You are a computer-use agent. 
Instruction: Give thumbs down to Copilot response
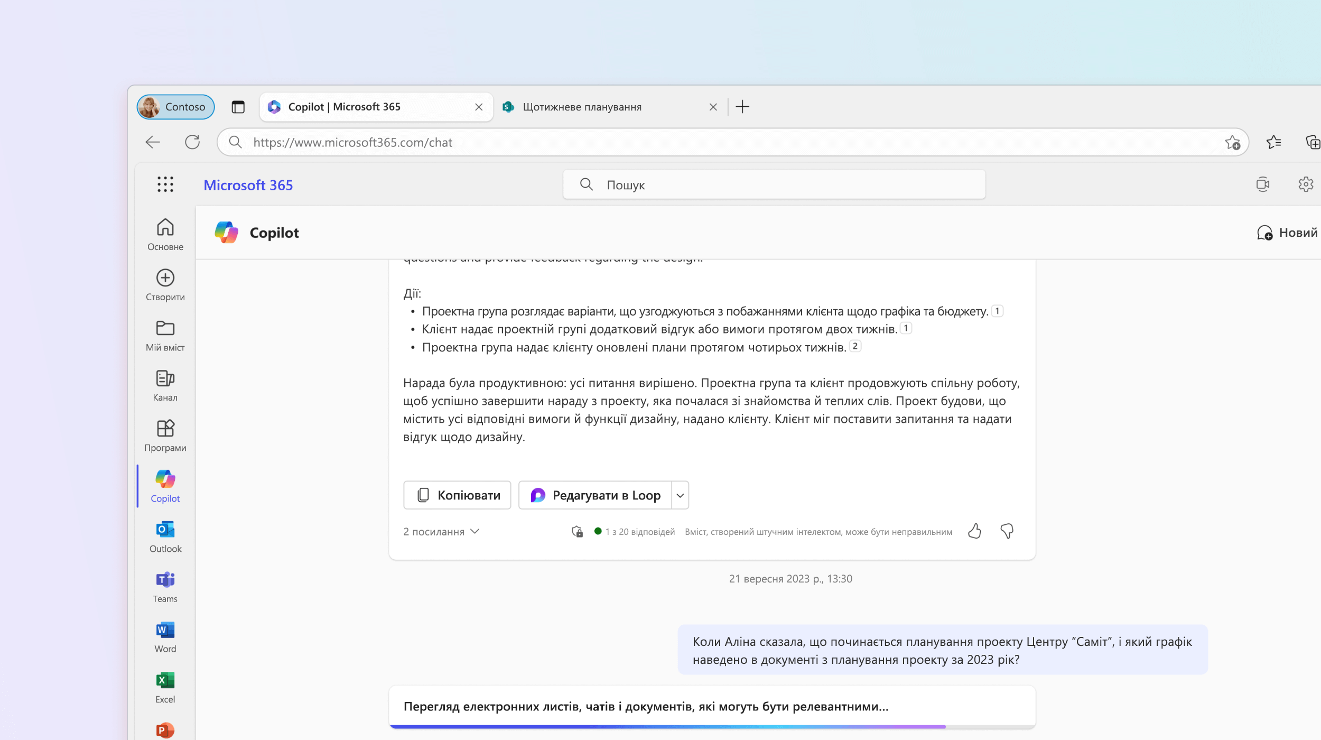[x=1007, y=531]
